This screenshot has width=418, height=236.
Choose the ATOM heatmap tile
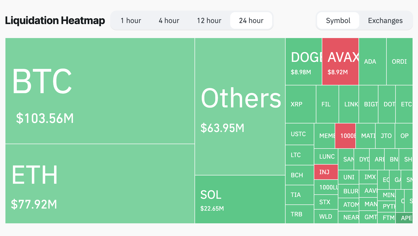click(x=348, y=205)
